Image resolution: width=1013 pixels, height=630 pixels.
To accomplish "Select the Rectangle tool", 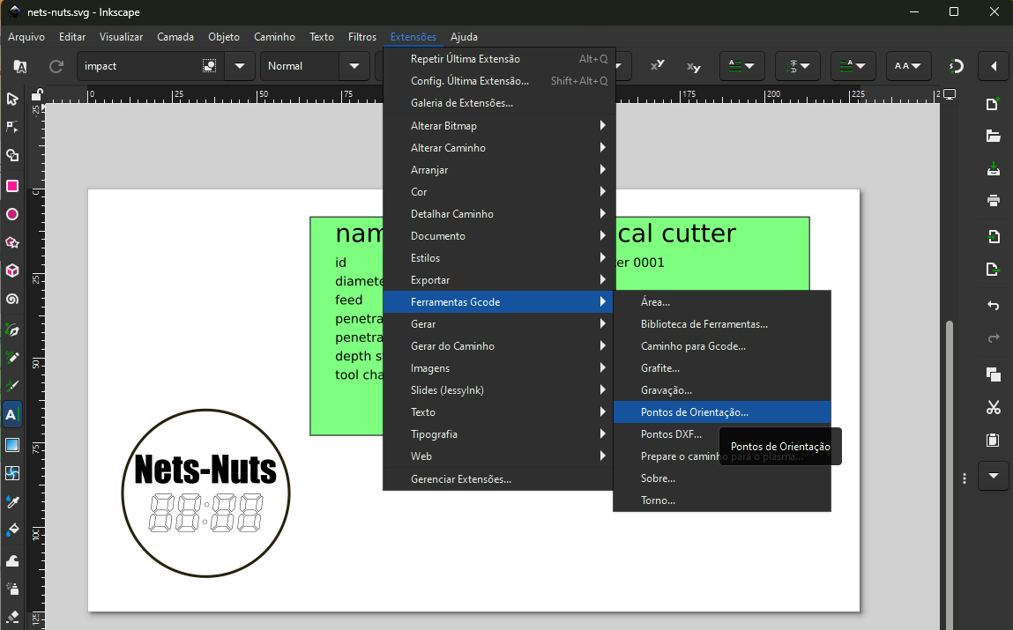I will point(12,186).
